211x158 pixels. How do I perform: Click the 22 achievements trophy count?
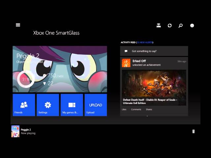[x=50, y=83]
